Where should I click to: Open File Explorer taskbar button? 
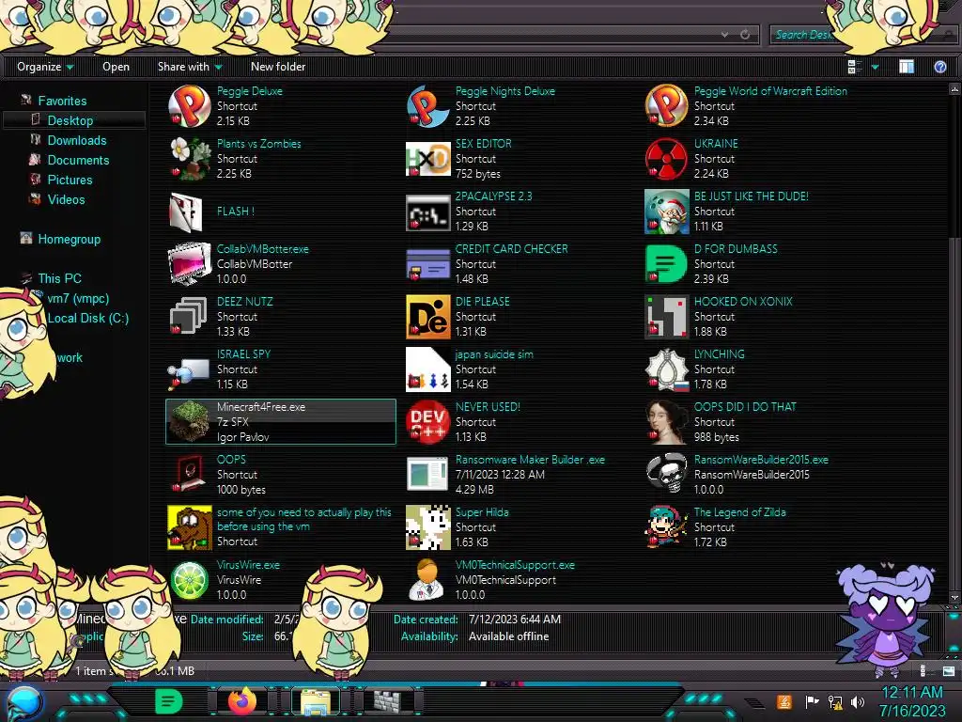(x=316, y=701)
